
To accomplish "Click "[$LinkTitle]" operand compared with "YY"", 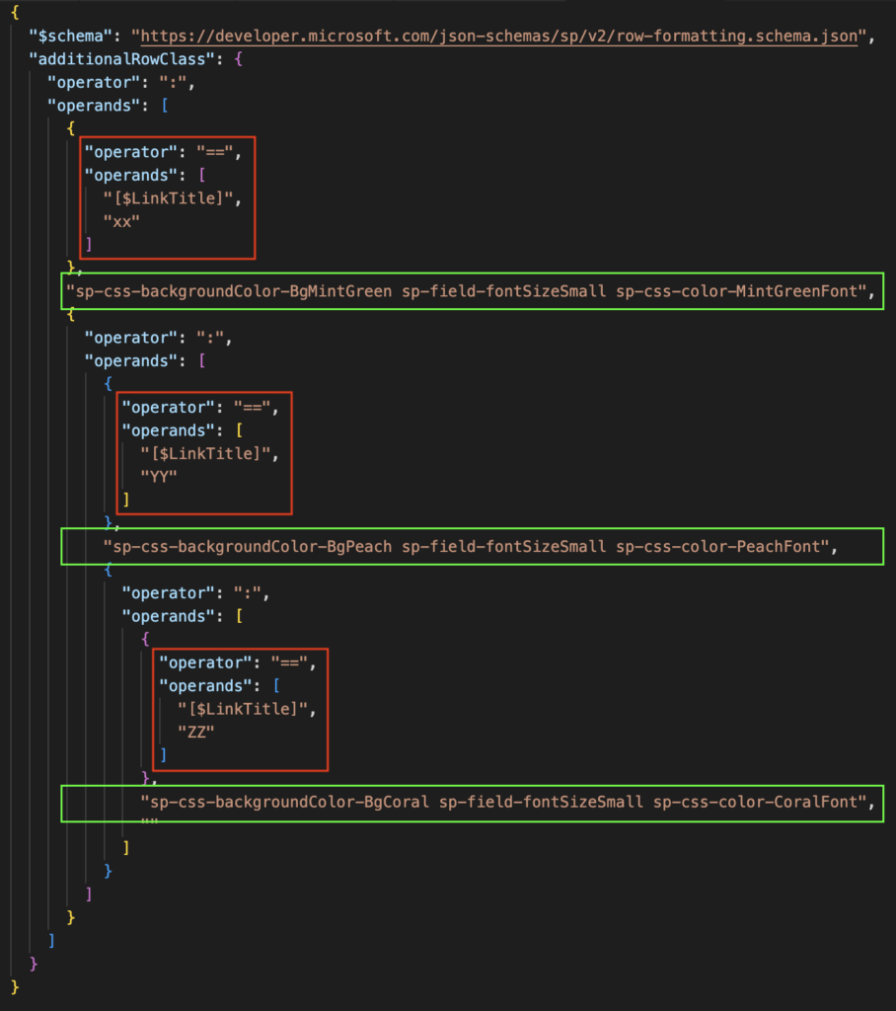I will pos(205,454).
